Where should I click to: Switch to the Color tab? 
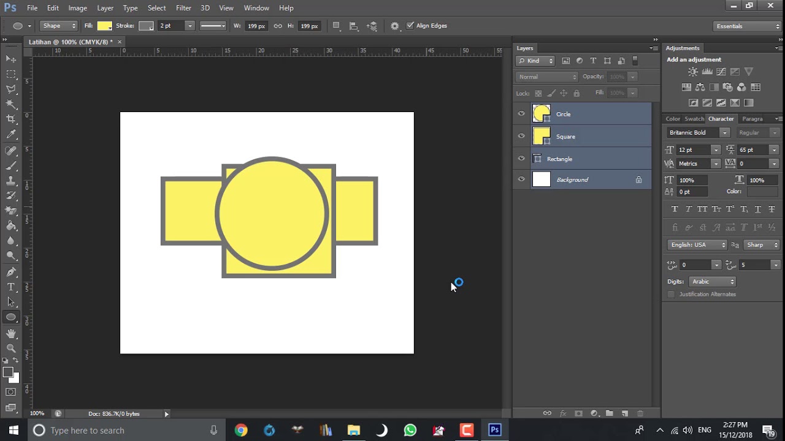click(x=673, y=119)
